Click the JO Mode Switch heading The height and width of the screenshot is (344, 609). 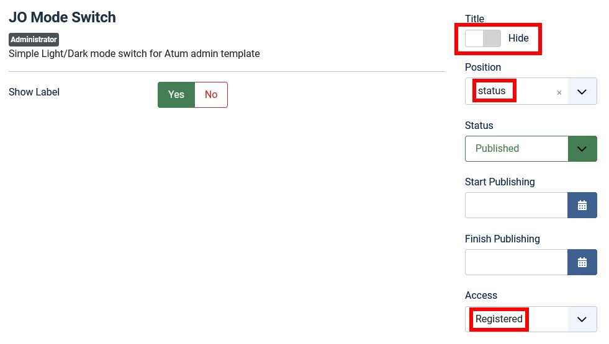(x=62, y=17)
